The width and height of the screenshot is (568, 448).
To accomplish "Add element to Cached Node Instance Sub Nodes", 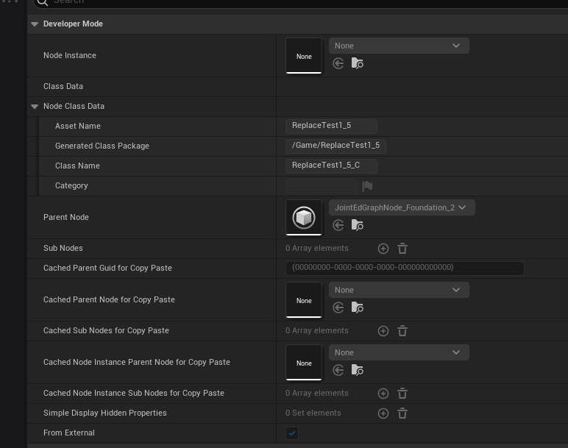I will click(x=383, y=394).
